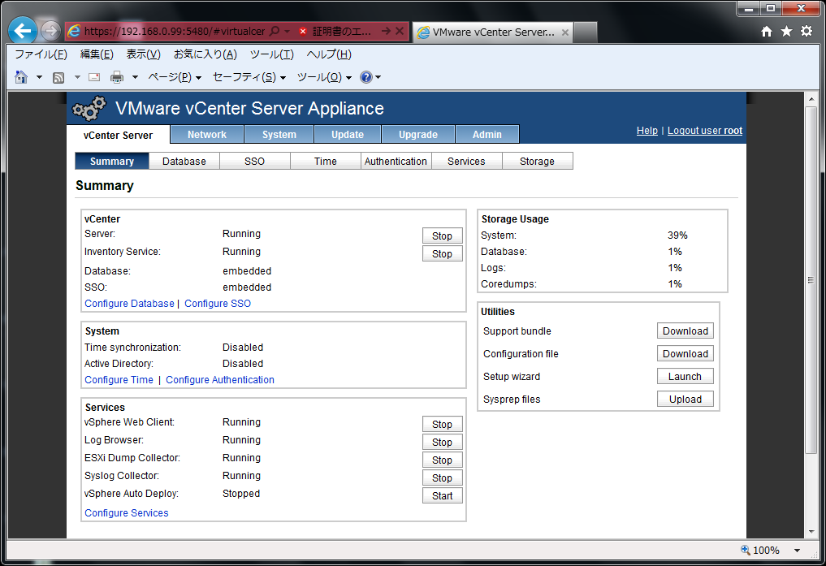
Task: Start the vSphere Auto Deploy service
Action: pos(442,496)
